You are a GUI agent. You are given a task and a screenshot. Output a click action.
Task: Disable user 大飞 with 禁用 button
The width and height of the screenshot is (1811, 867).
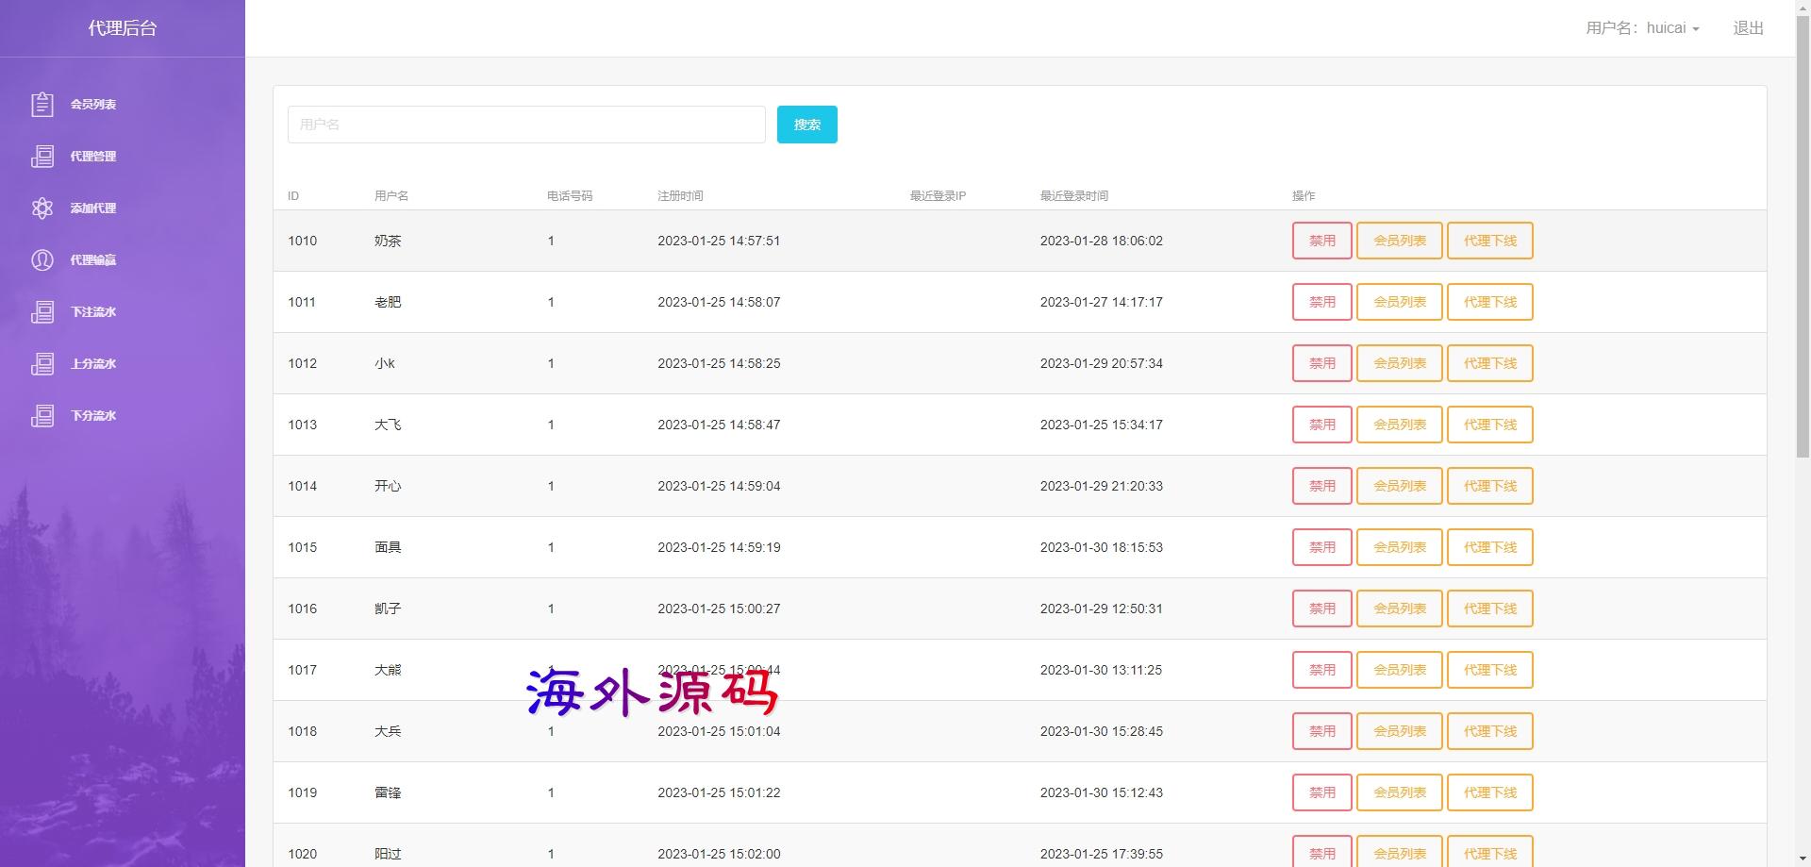pos(1321,425)
